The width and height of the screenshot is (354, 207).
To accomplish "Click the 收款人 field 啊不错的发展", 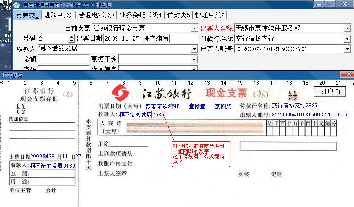I will 115,49.
